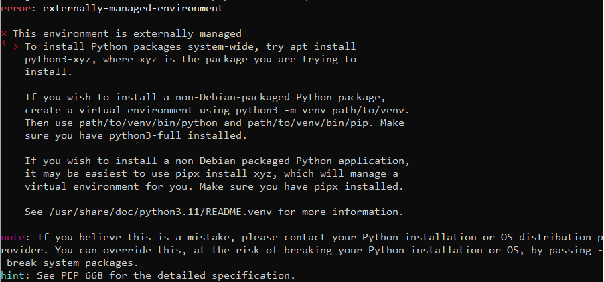Click 'This environment is externally managed' line
The width and height of the screenshot is (604, 282).
tap(127, 34)
